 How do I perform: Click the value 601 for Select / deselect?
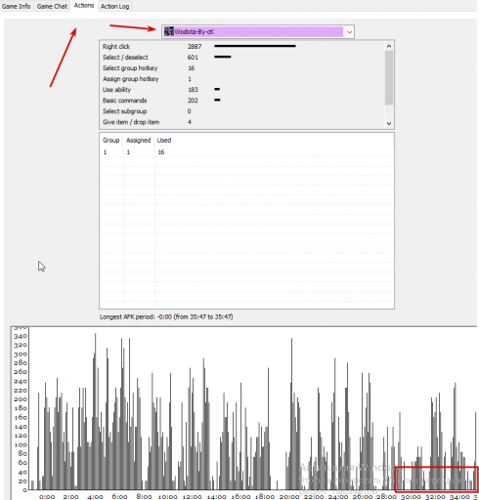tap(193, 58)
